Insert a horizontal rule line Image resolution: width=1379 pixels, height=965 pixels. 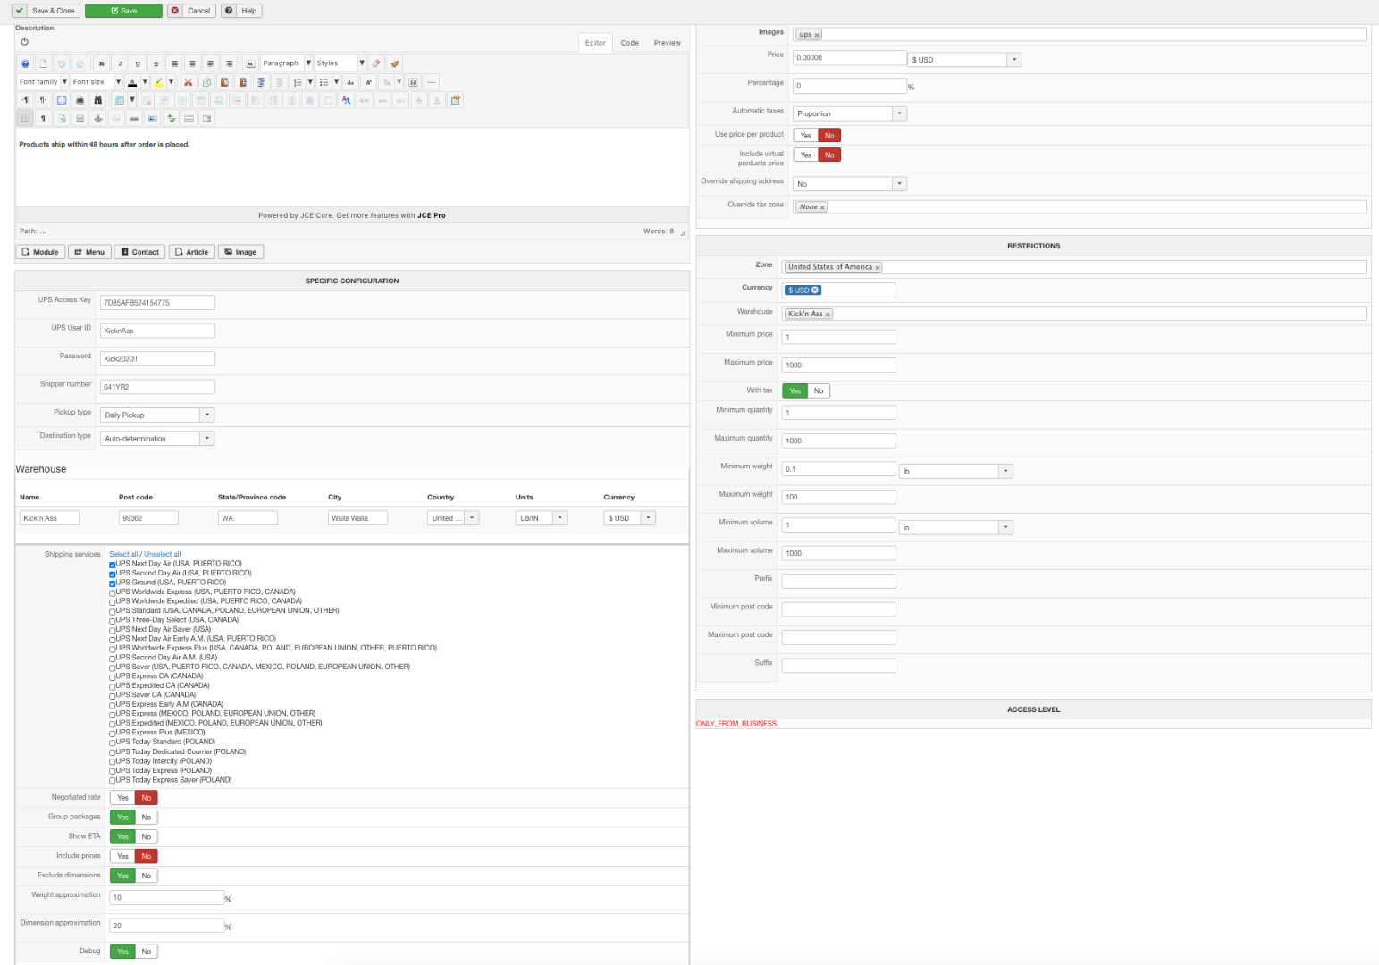tap(431, 82)
